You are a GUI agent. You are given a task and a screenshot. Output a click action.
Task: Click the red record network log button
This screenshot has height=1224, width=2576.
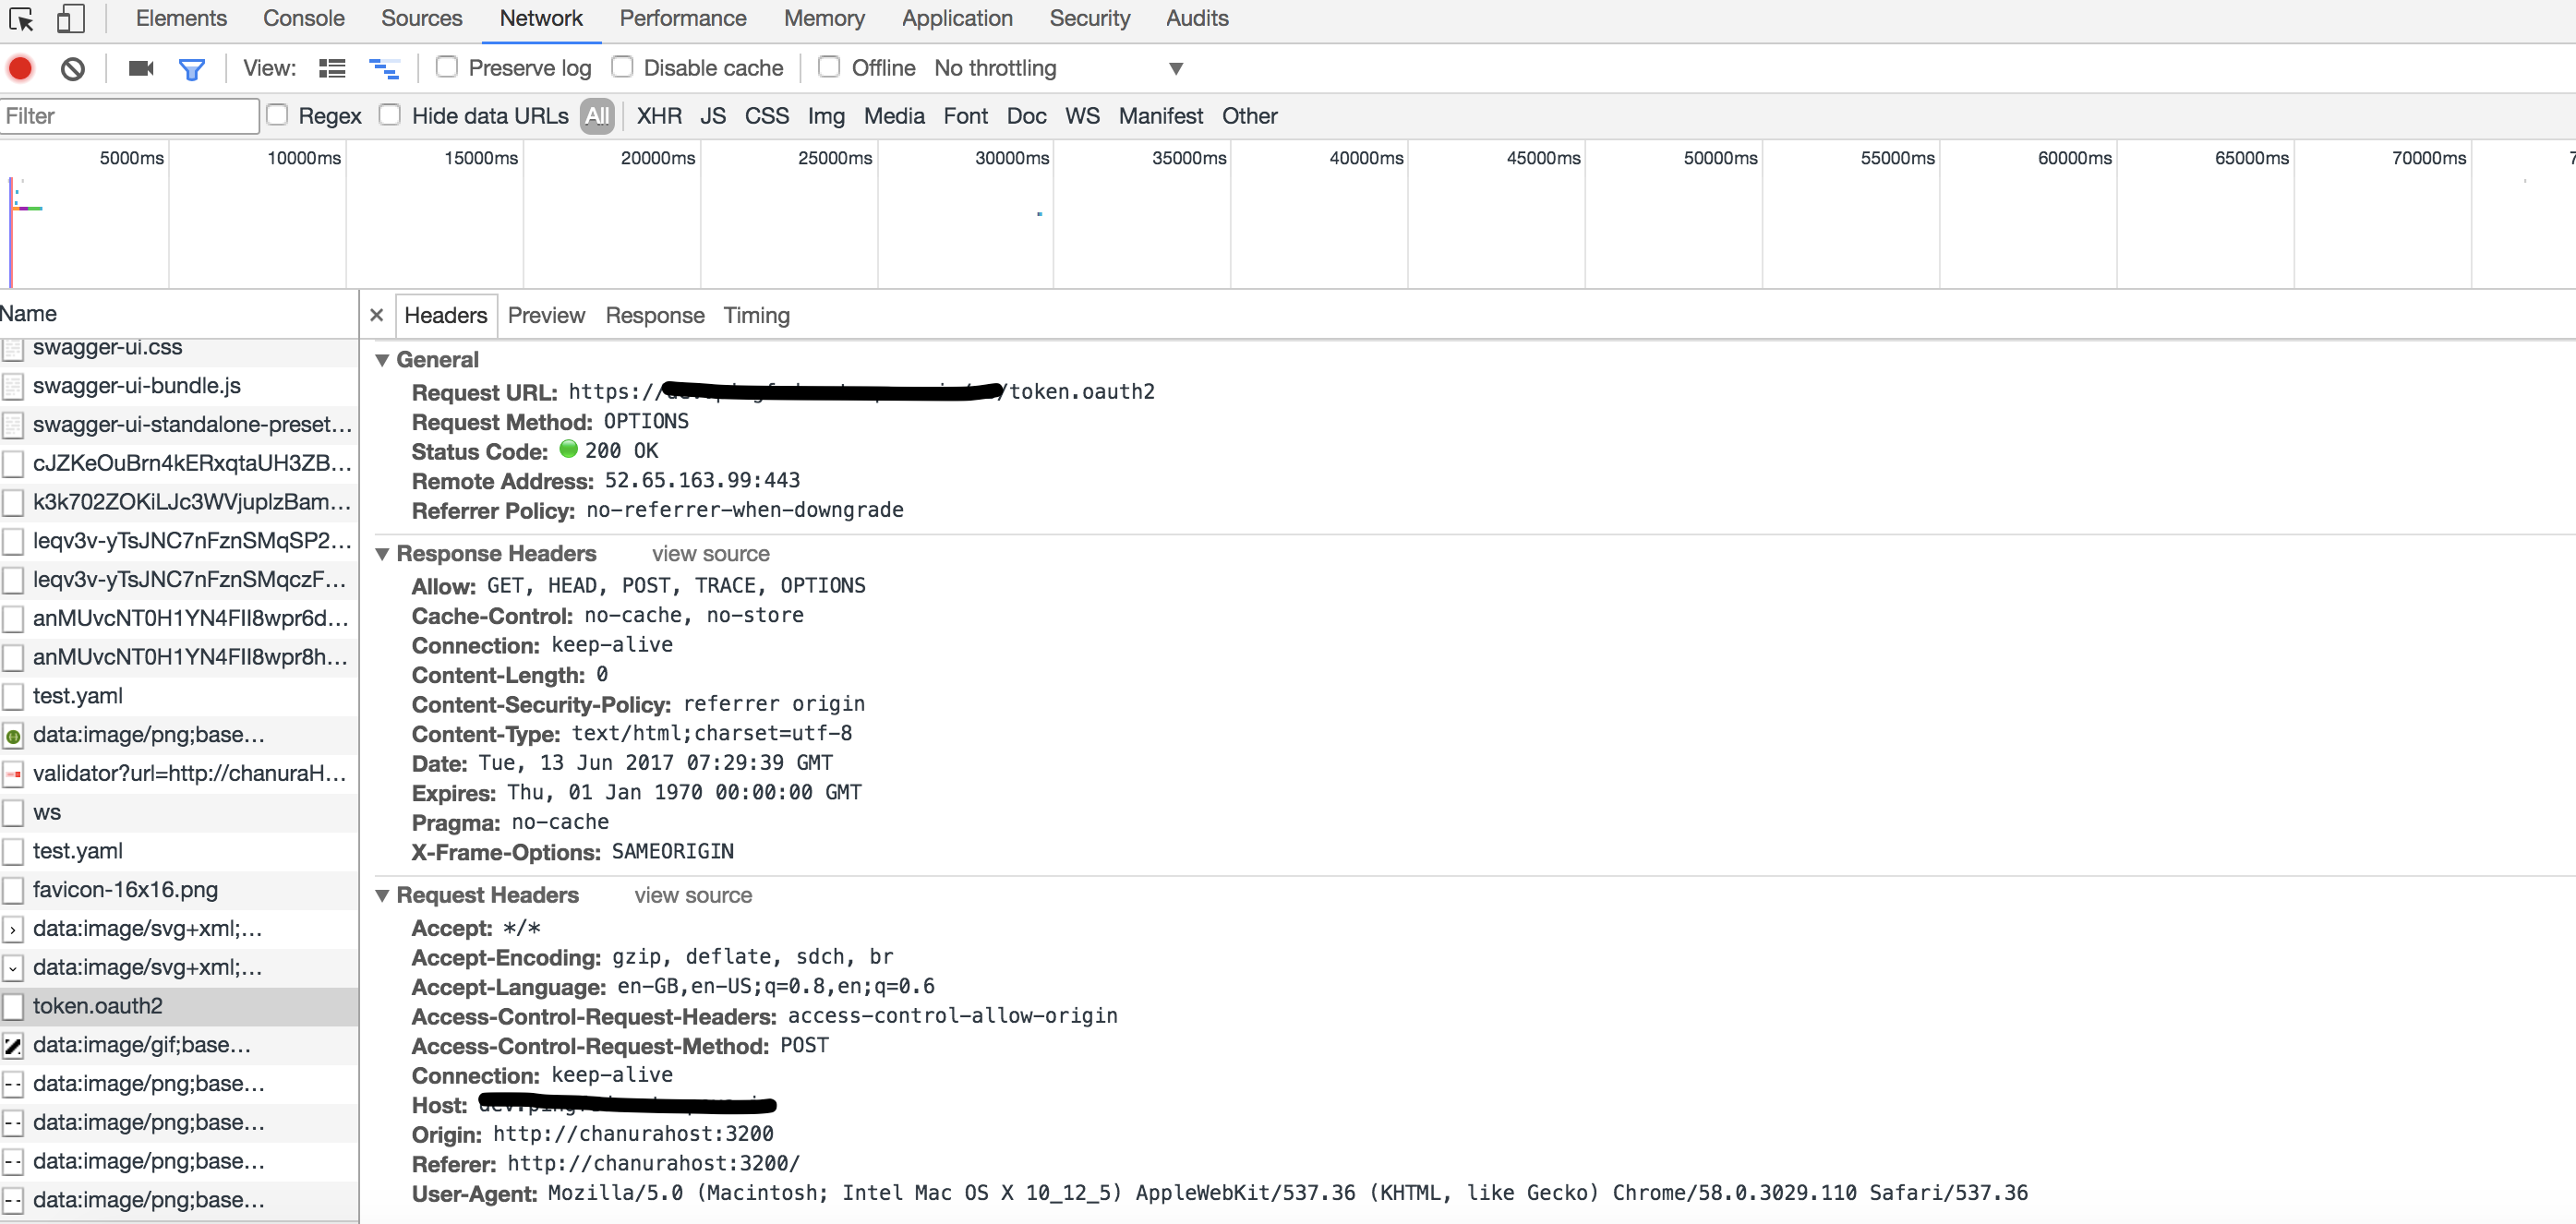20,68
